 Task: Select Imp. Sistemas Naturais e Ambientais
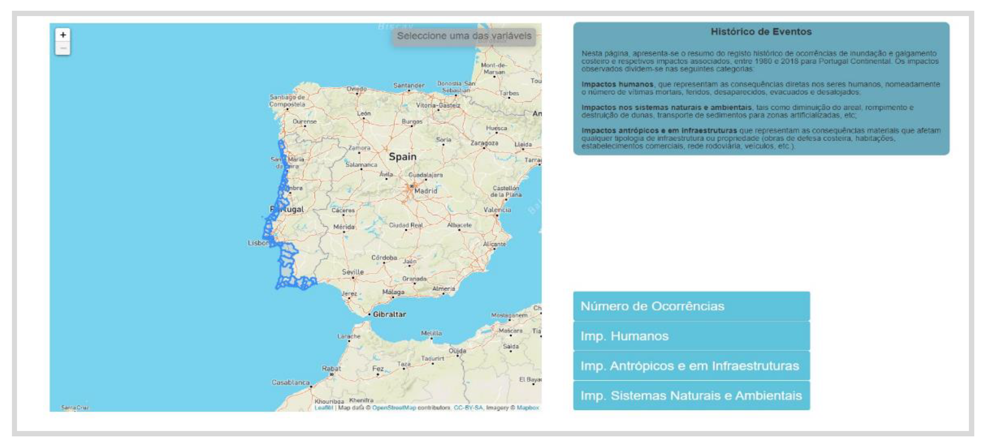[691, 396]
